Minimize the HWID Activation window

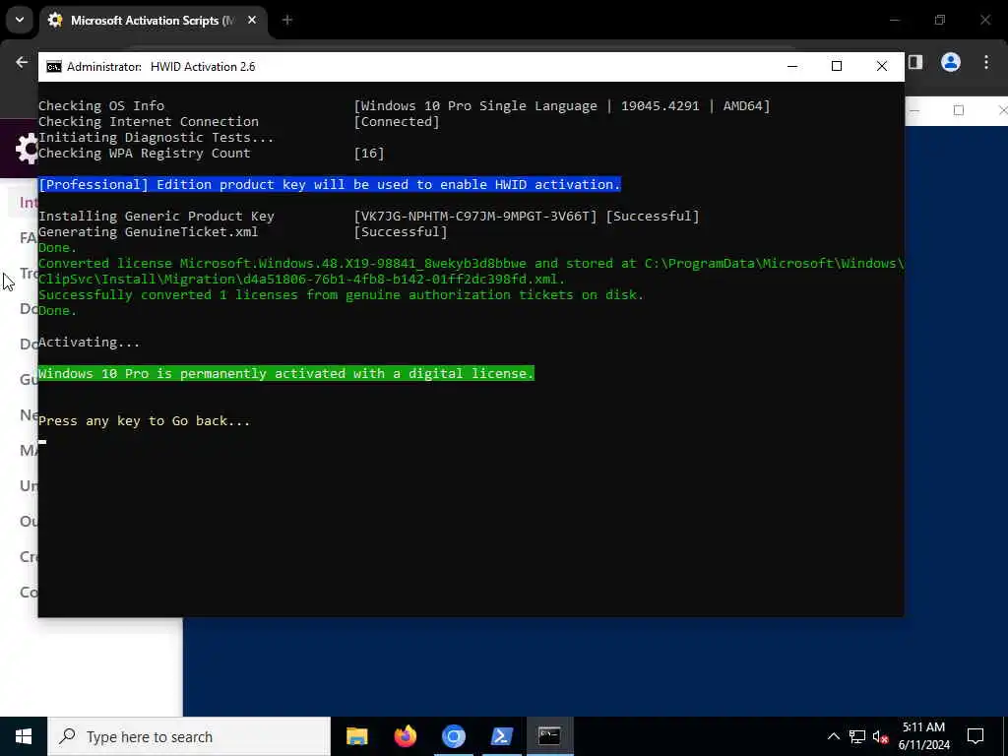792,66
